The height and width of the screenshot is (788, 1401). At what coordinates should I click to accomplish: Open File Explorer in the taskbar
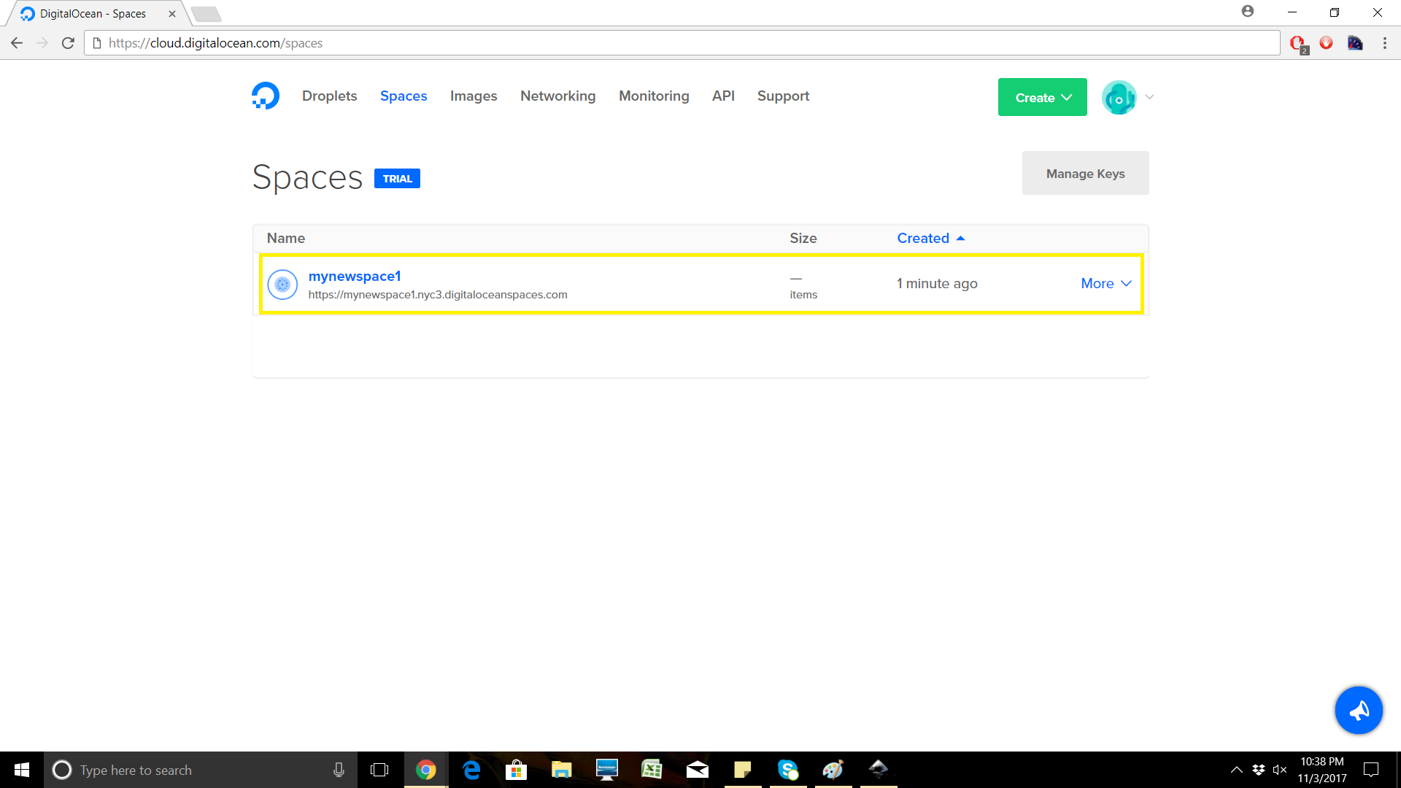pyautogui.click(x=561, y=770)
